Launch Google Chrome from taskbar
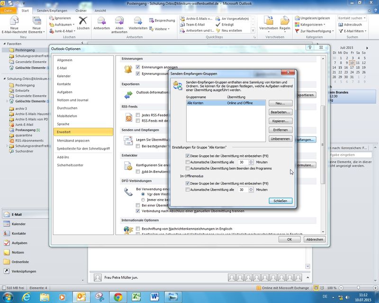The image size is (379, 303). 118,296
